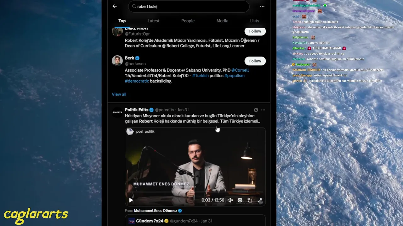Viewport: 403px width, 226px height.
Task: Open more menu on Politik Edits post
Action: point(263,110)
